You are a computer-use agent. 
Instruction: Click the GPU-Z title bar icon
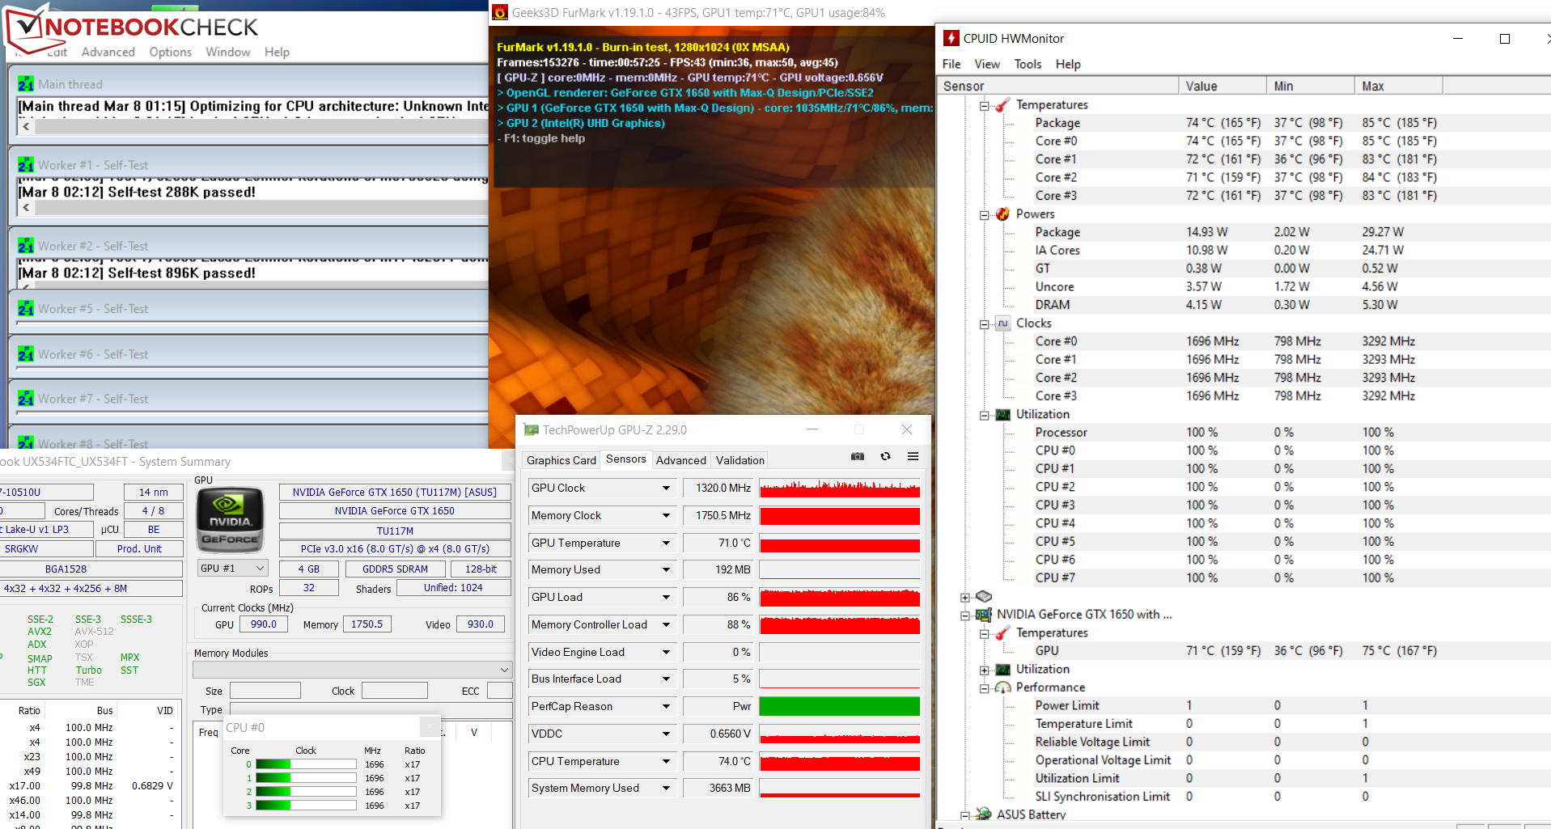531,429
